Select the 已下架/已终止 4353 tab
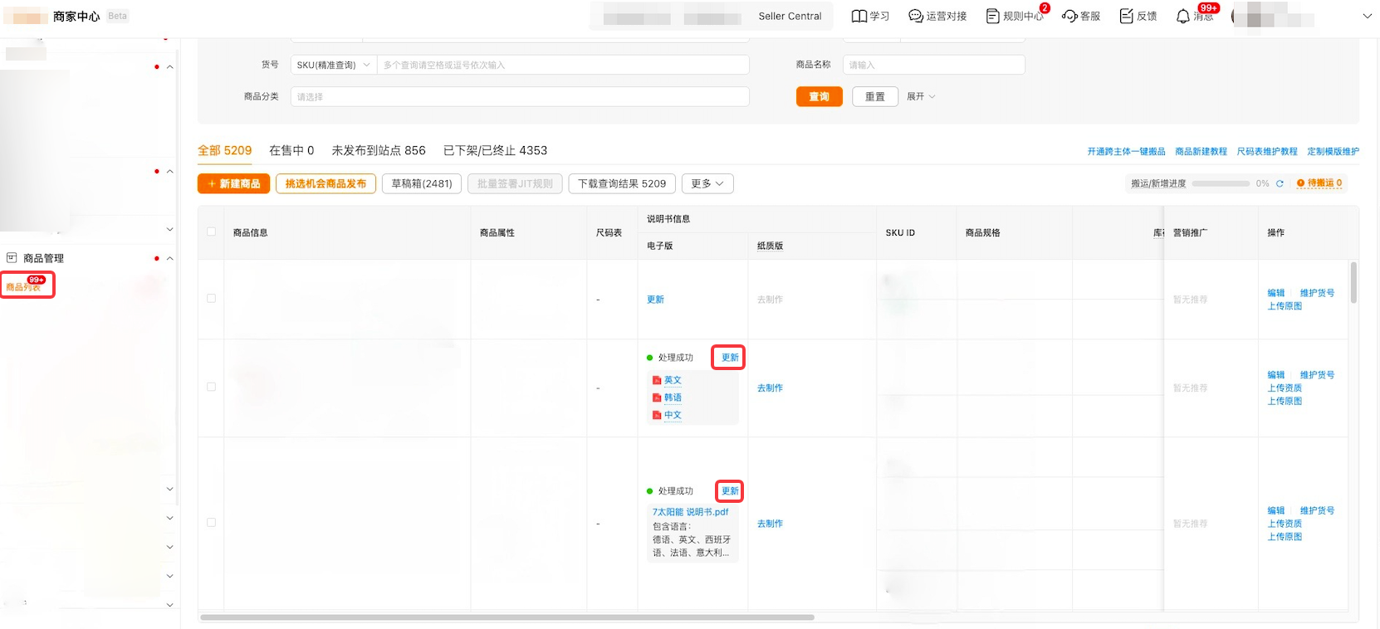This screenshot has width=1380, height=629. [495, 150]
